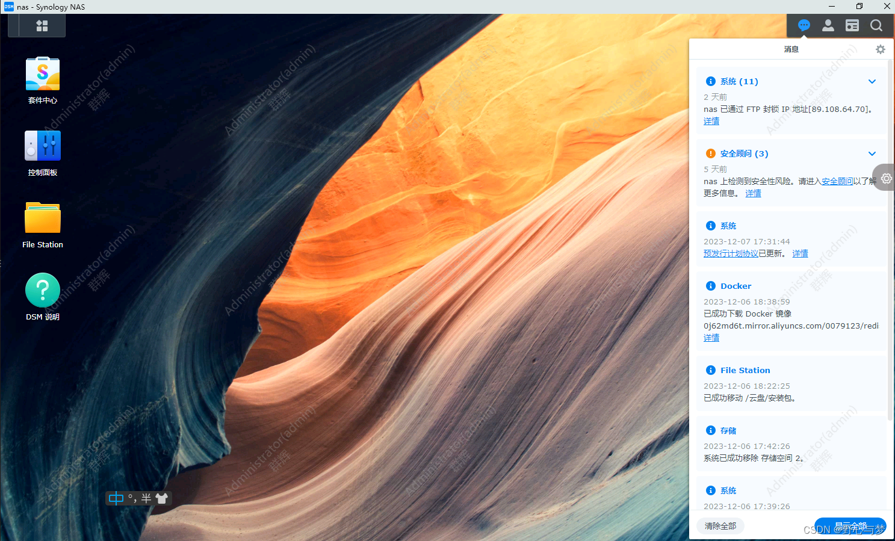Select the Docker notification title
The height and width of the screenshot is (541, 895).
tap(736, 286)
